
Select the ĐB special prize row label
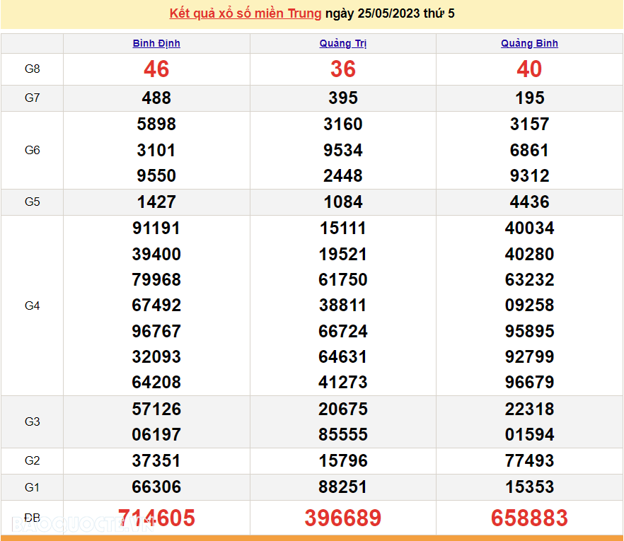(32, 518)
